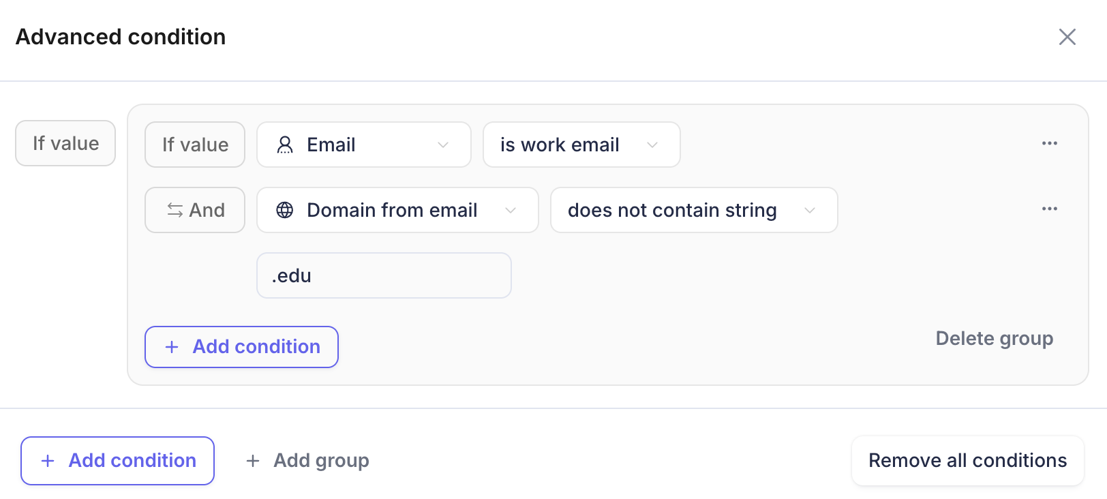Click plus icon next to Add group
The image size is (1107, 499).
tap(253, 461)
